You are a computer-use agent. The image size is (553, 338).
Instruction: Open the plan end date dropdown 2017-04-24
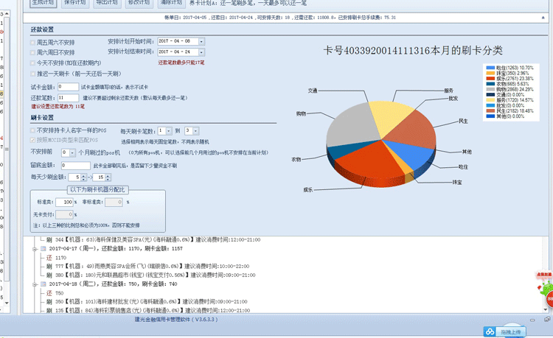[201, 52]
